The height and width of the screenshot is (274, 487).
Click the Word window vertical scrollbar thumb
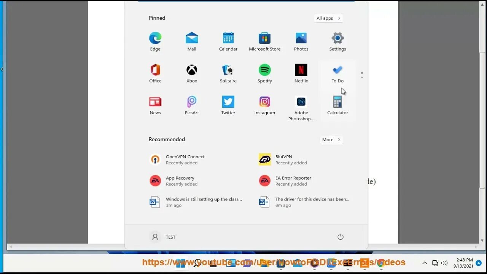pos(482,121)
